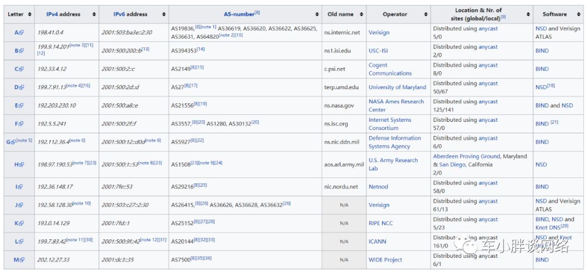Sort by Old name column arrows
588x272 pixels.
(362, 14)
